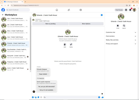The image size is (139, 100).
Task: Close the Messenger browser tab
Action: [22, 2]
